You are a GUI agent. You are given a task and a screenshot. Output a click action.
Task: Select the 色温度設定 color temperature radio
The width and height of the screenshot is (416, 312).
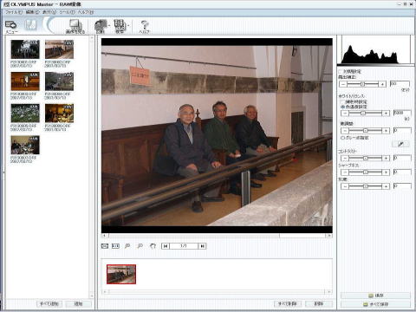[342, 107]
